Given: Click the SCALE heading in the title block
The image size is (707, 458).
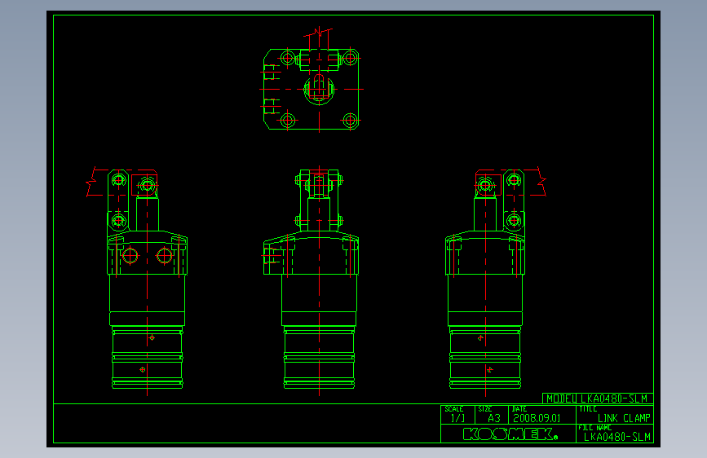Looking at the screenshot, I should click(x=454, y=409).
